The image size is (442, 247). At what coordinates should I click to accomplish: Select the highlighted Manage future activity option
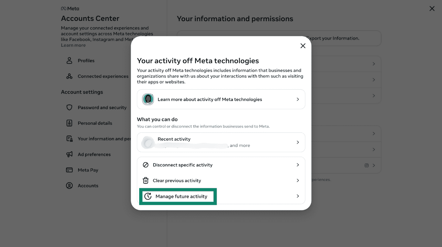pos(178,196)
